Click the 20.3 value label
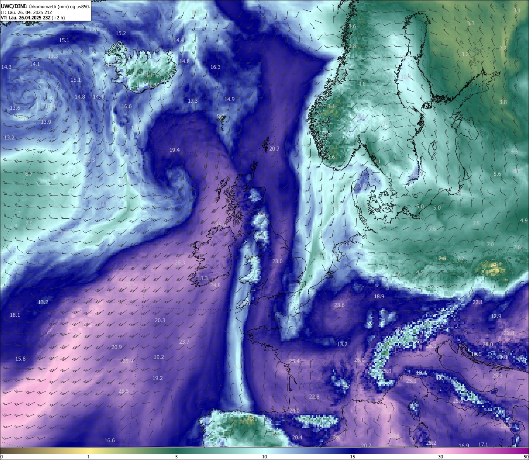The image size is (529, 460). click(x=160, y=320)
